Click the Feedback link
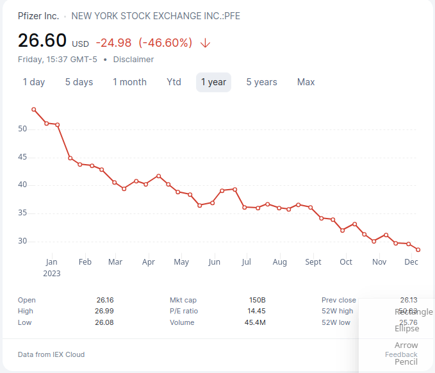Screen dimensions: 435x373 (401, 354)
